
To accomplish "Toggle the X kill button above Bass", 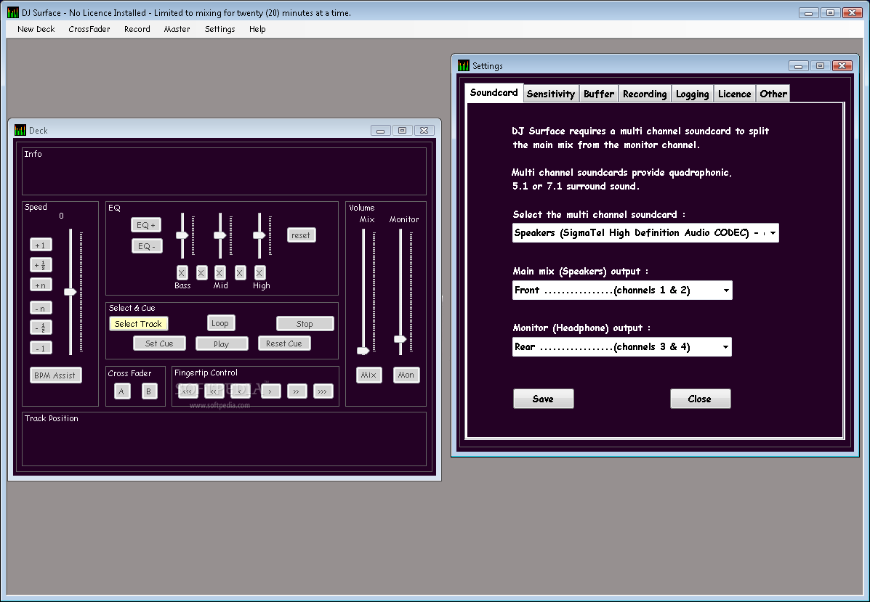I will (182, 273).
